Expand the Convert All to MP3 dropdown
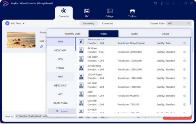 coord(179,23)
